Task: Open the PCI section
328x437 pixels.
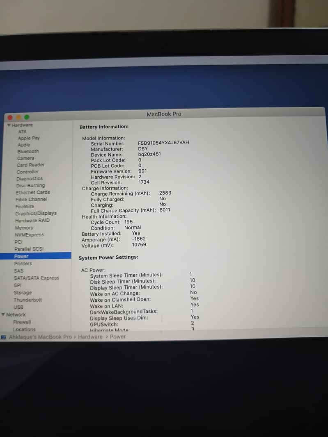Action: pyautogui.click(x=18, y=242)
